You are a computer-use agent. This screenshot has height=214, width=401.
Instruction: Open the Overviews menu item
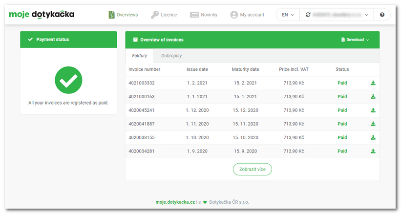coord(123,15)
